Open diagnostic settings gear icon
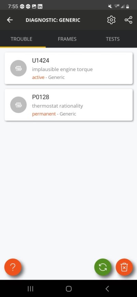Viewport: 137px width, 297px height. (x=111, y=20)
